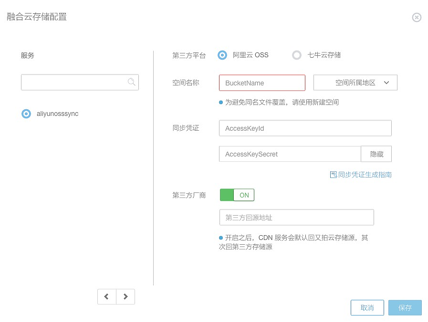Click the 隐藏 button to hide secret
Screen dimensions: 428x322
376,154
